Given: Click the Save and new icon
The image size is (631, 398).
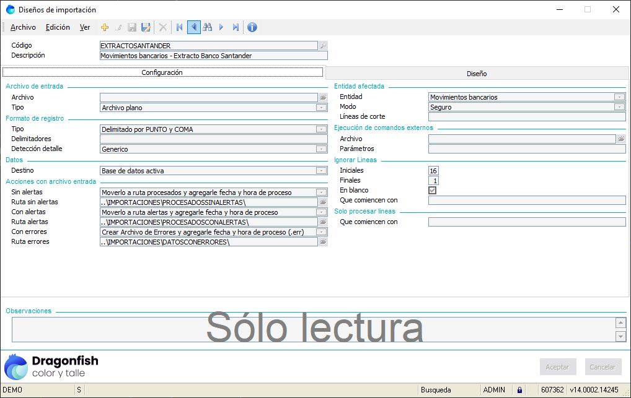Looking at the screenshot, I should tap(146, 27).
